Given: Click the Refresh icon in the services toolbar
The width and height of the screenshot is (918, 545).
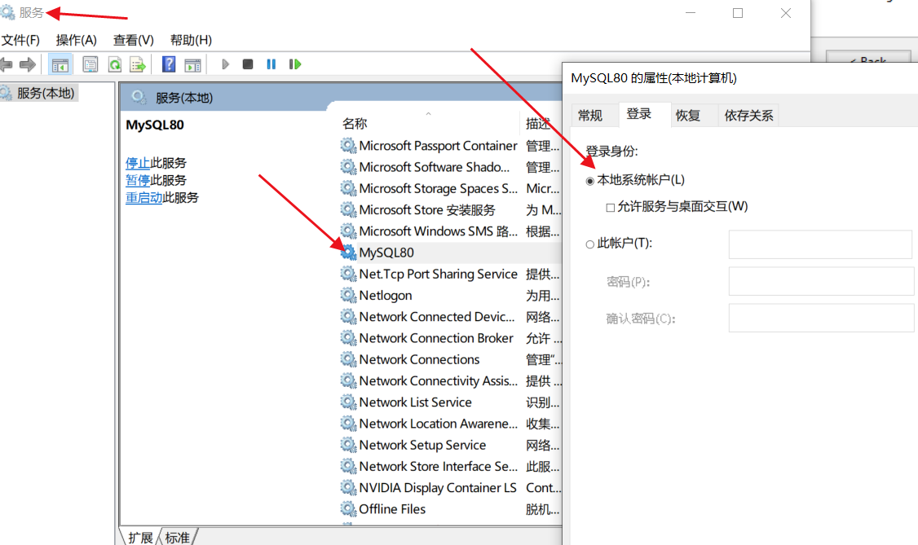Looking at the screenshot, I should point(115,64).
